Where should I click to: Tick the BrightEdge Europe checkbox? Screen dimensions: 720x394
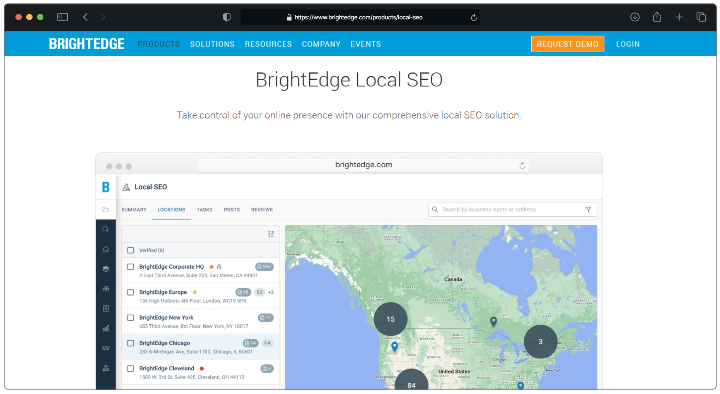pyautogui.click(x=131, y=292)
